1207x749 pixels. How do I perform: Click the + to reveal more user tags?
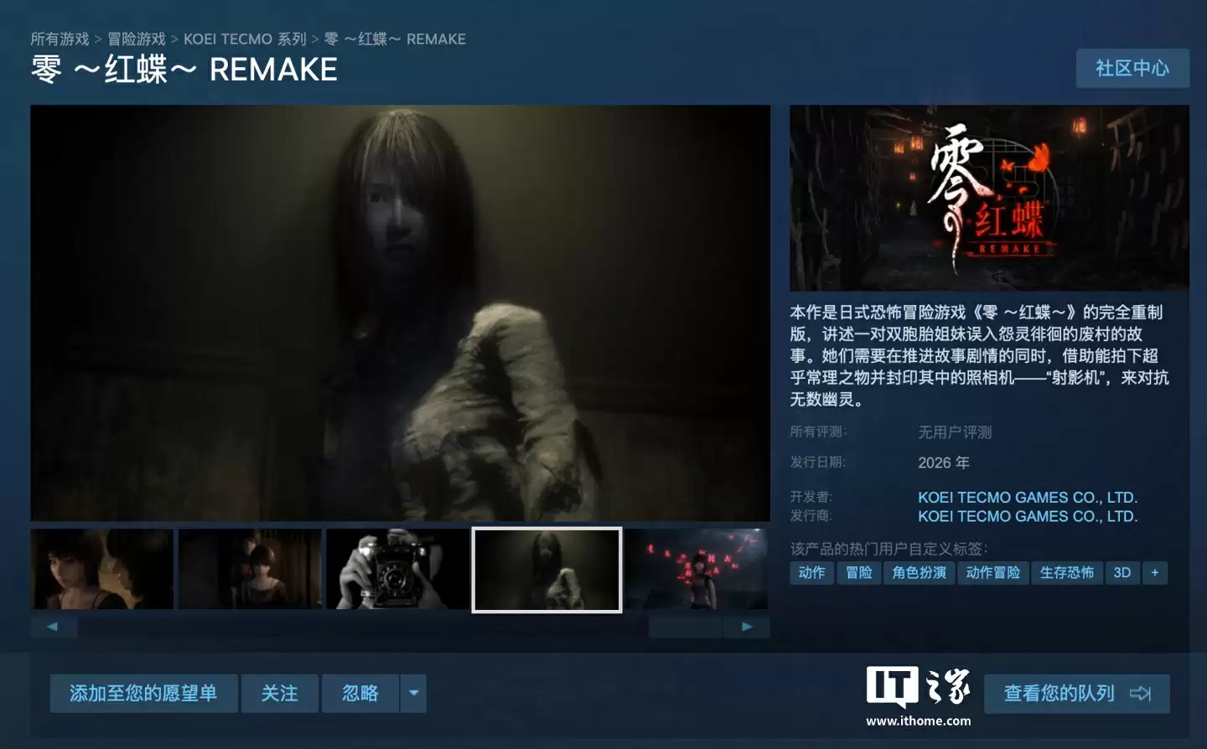click(1155, 573)
